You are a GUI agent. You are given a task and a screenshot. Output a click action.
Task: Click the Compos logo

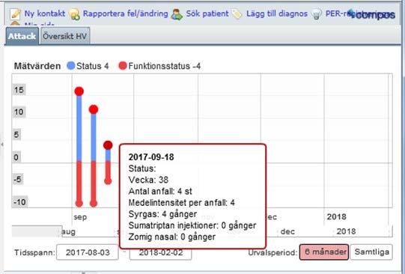[x=372, y=14]
